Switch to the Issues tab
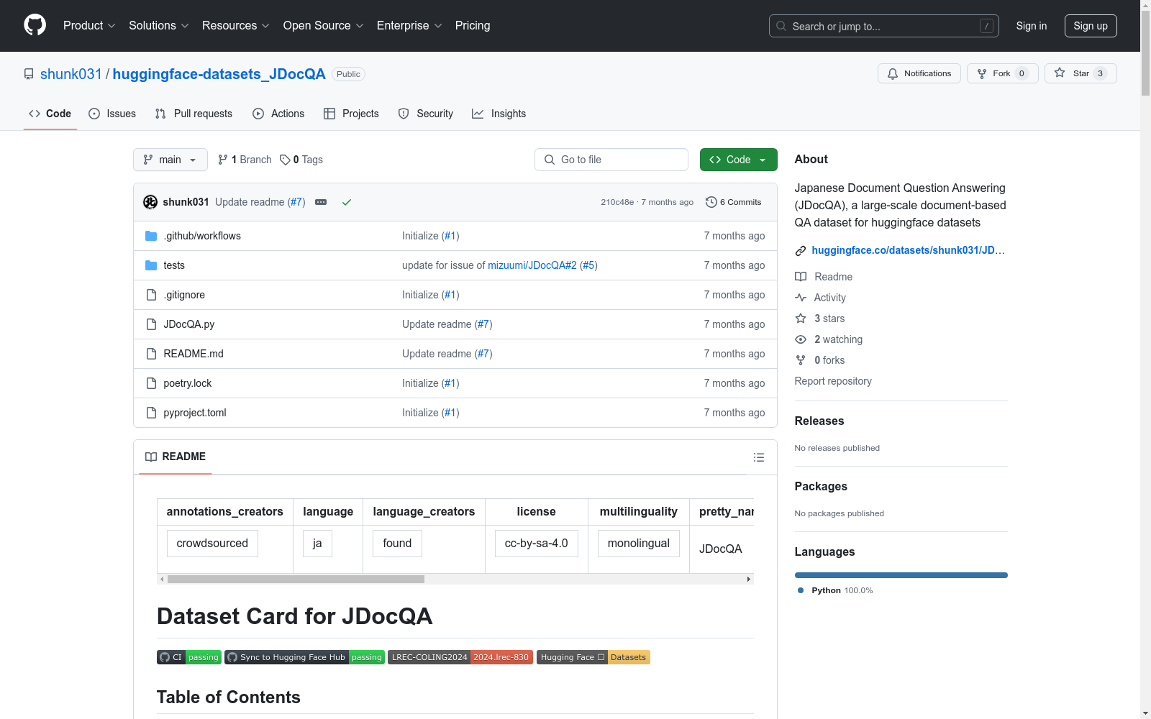This screenshot has height=719, width=1151. click(112, 114)
